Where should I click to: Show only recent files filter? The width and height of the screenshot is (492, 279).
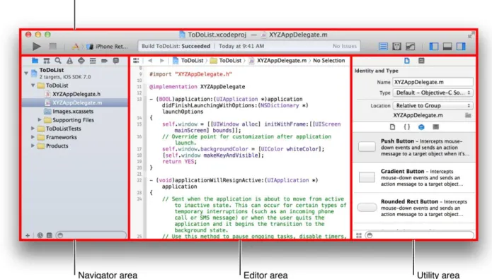[40, 235]
